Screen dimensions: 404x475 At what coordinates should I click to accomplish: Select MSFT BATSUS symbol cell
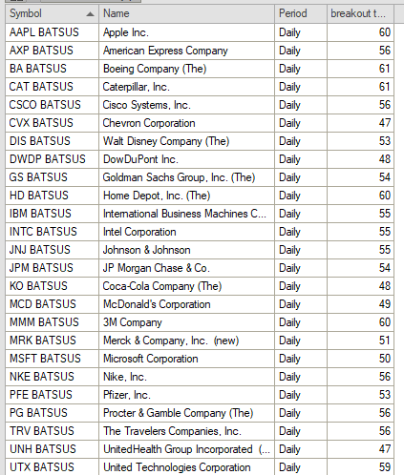tap(53, 359)
